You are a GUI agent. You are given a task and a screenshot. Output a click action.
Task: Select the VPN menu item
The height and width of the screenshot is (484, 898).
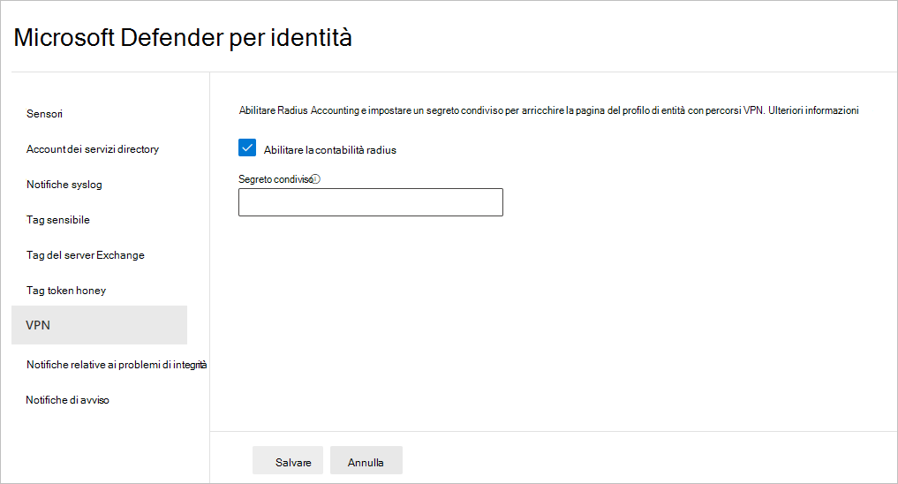pyautogui.click(x=99, y=325)
